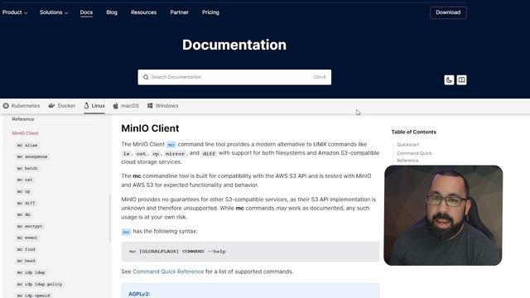Open the mc idp ldap sidebar entry
The height and width of the screenshot is (298, 530).
31,272
